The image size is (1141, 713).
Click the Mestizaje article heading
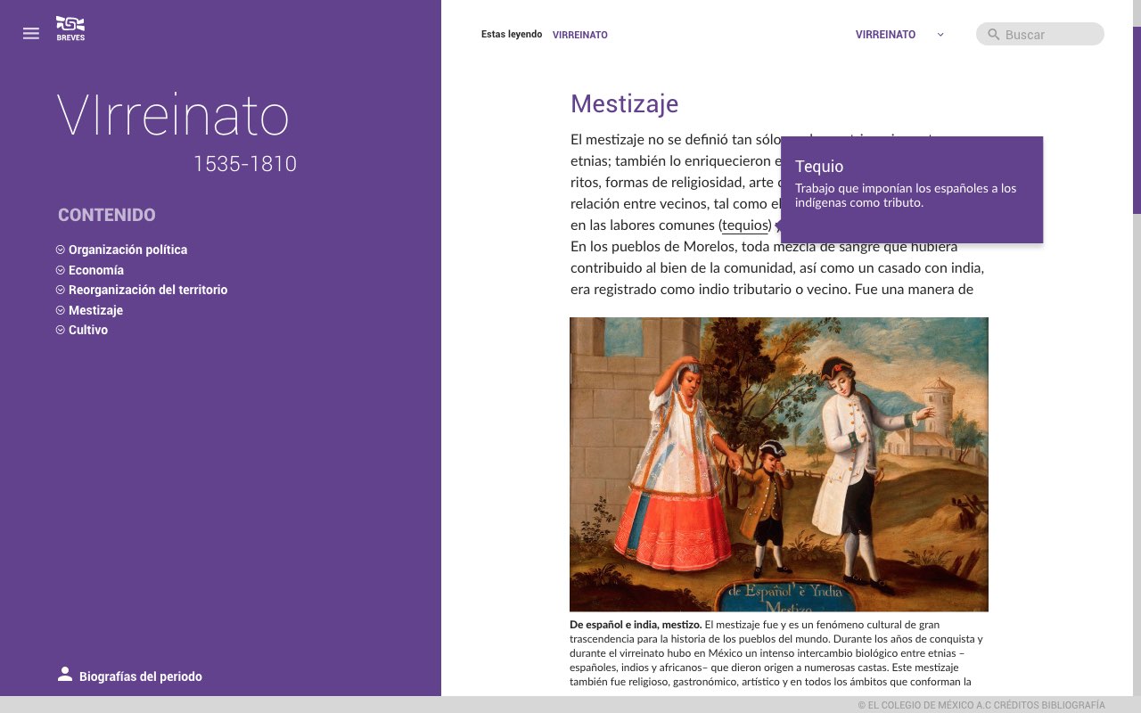click(624, 104)
